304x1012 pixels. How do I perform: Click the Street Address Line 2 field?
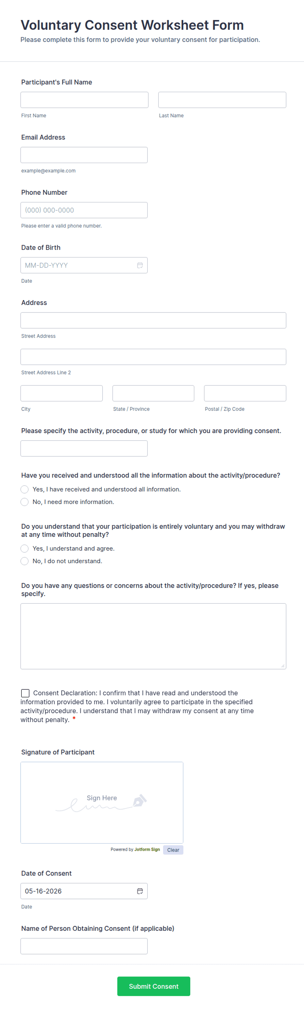click(153, 357)
